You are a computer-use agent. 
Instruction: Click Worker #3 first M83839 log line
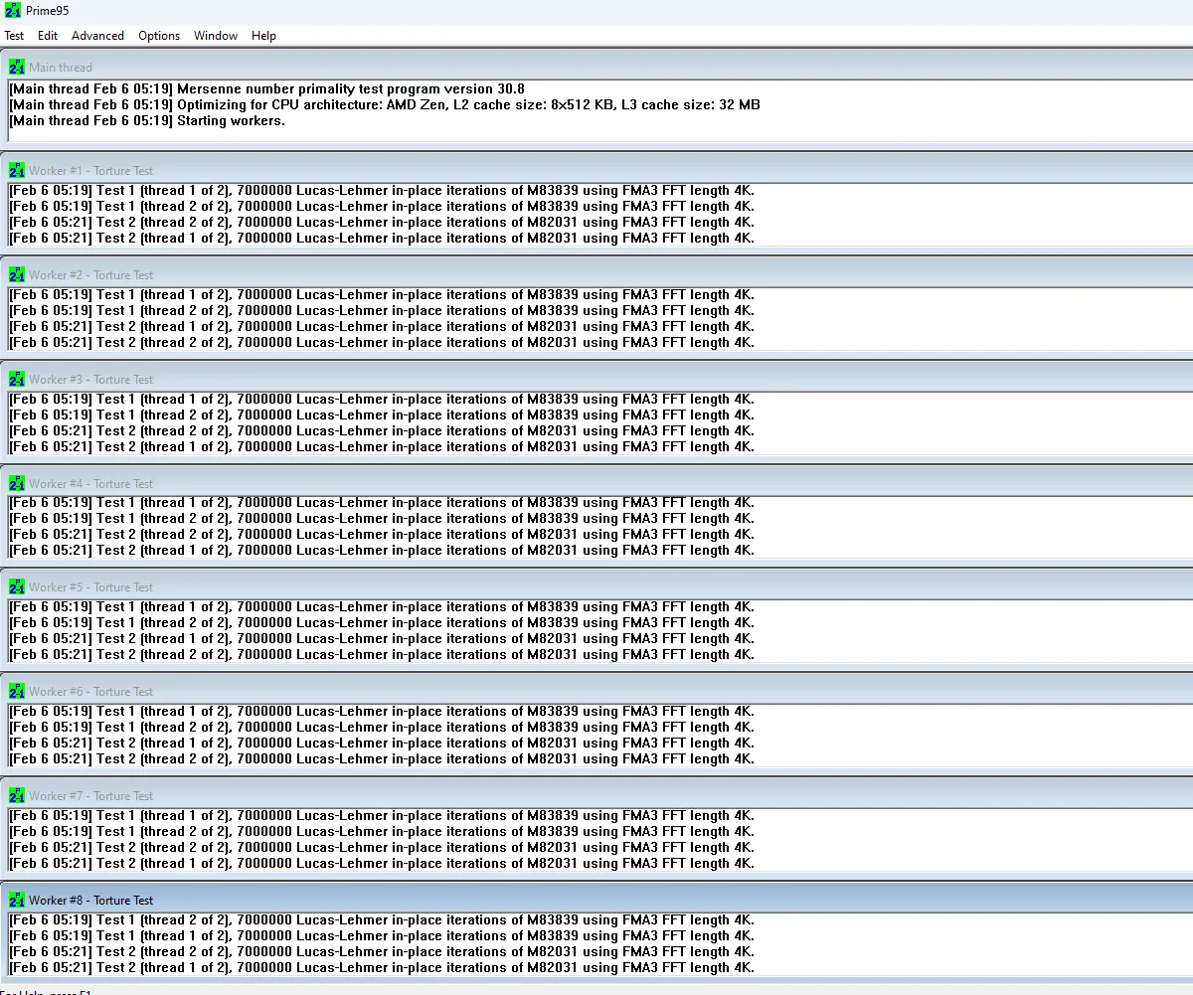(381, 399)
